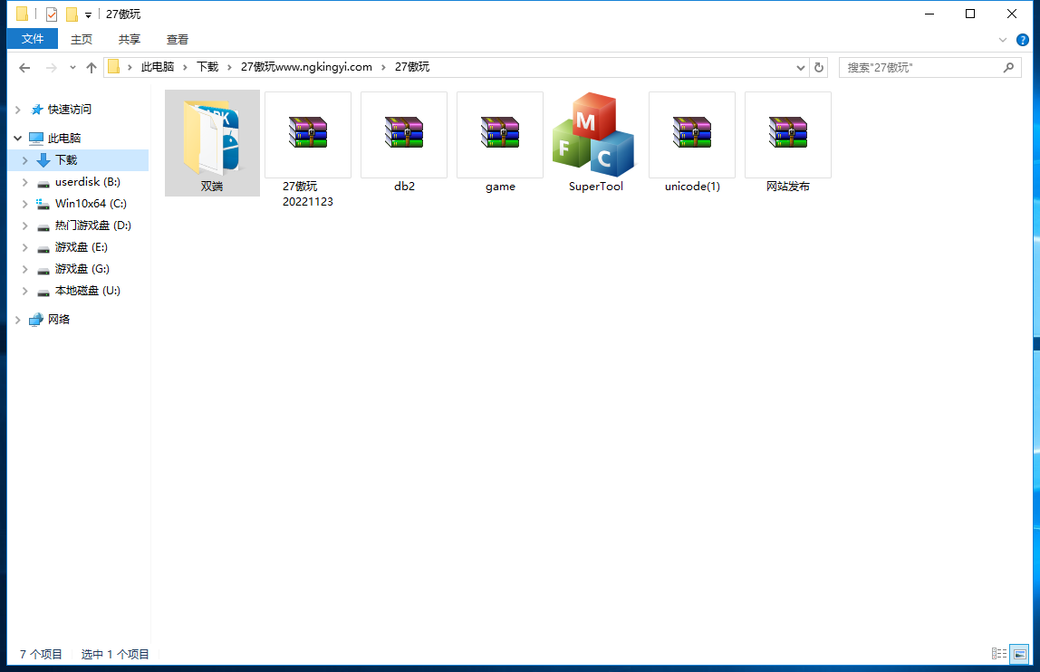Viewport: 1040px width, 672px height.
Task: Switch to the 查看 ribbon tab
Action: pyautogui.click(x=178, y=39)
